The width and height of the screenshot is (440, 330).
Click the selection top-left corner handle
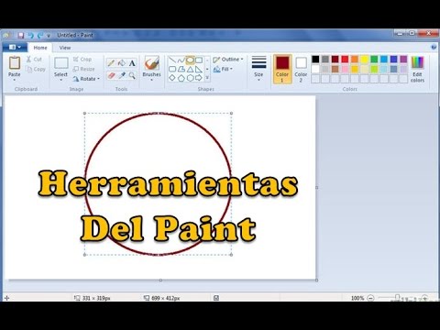click(x=85, y=114)
